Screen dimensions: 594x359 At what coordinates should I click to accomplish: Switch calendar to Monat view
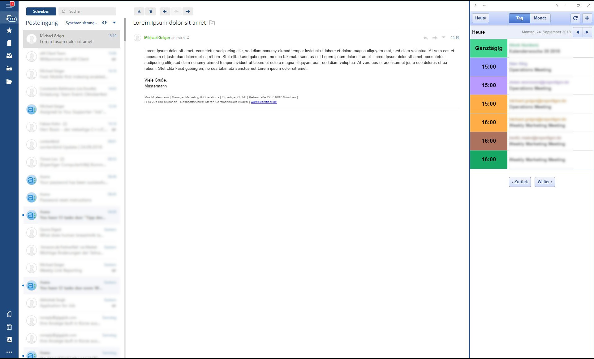point(540,18)
